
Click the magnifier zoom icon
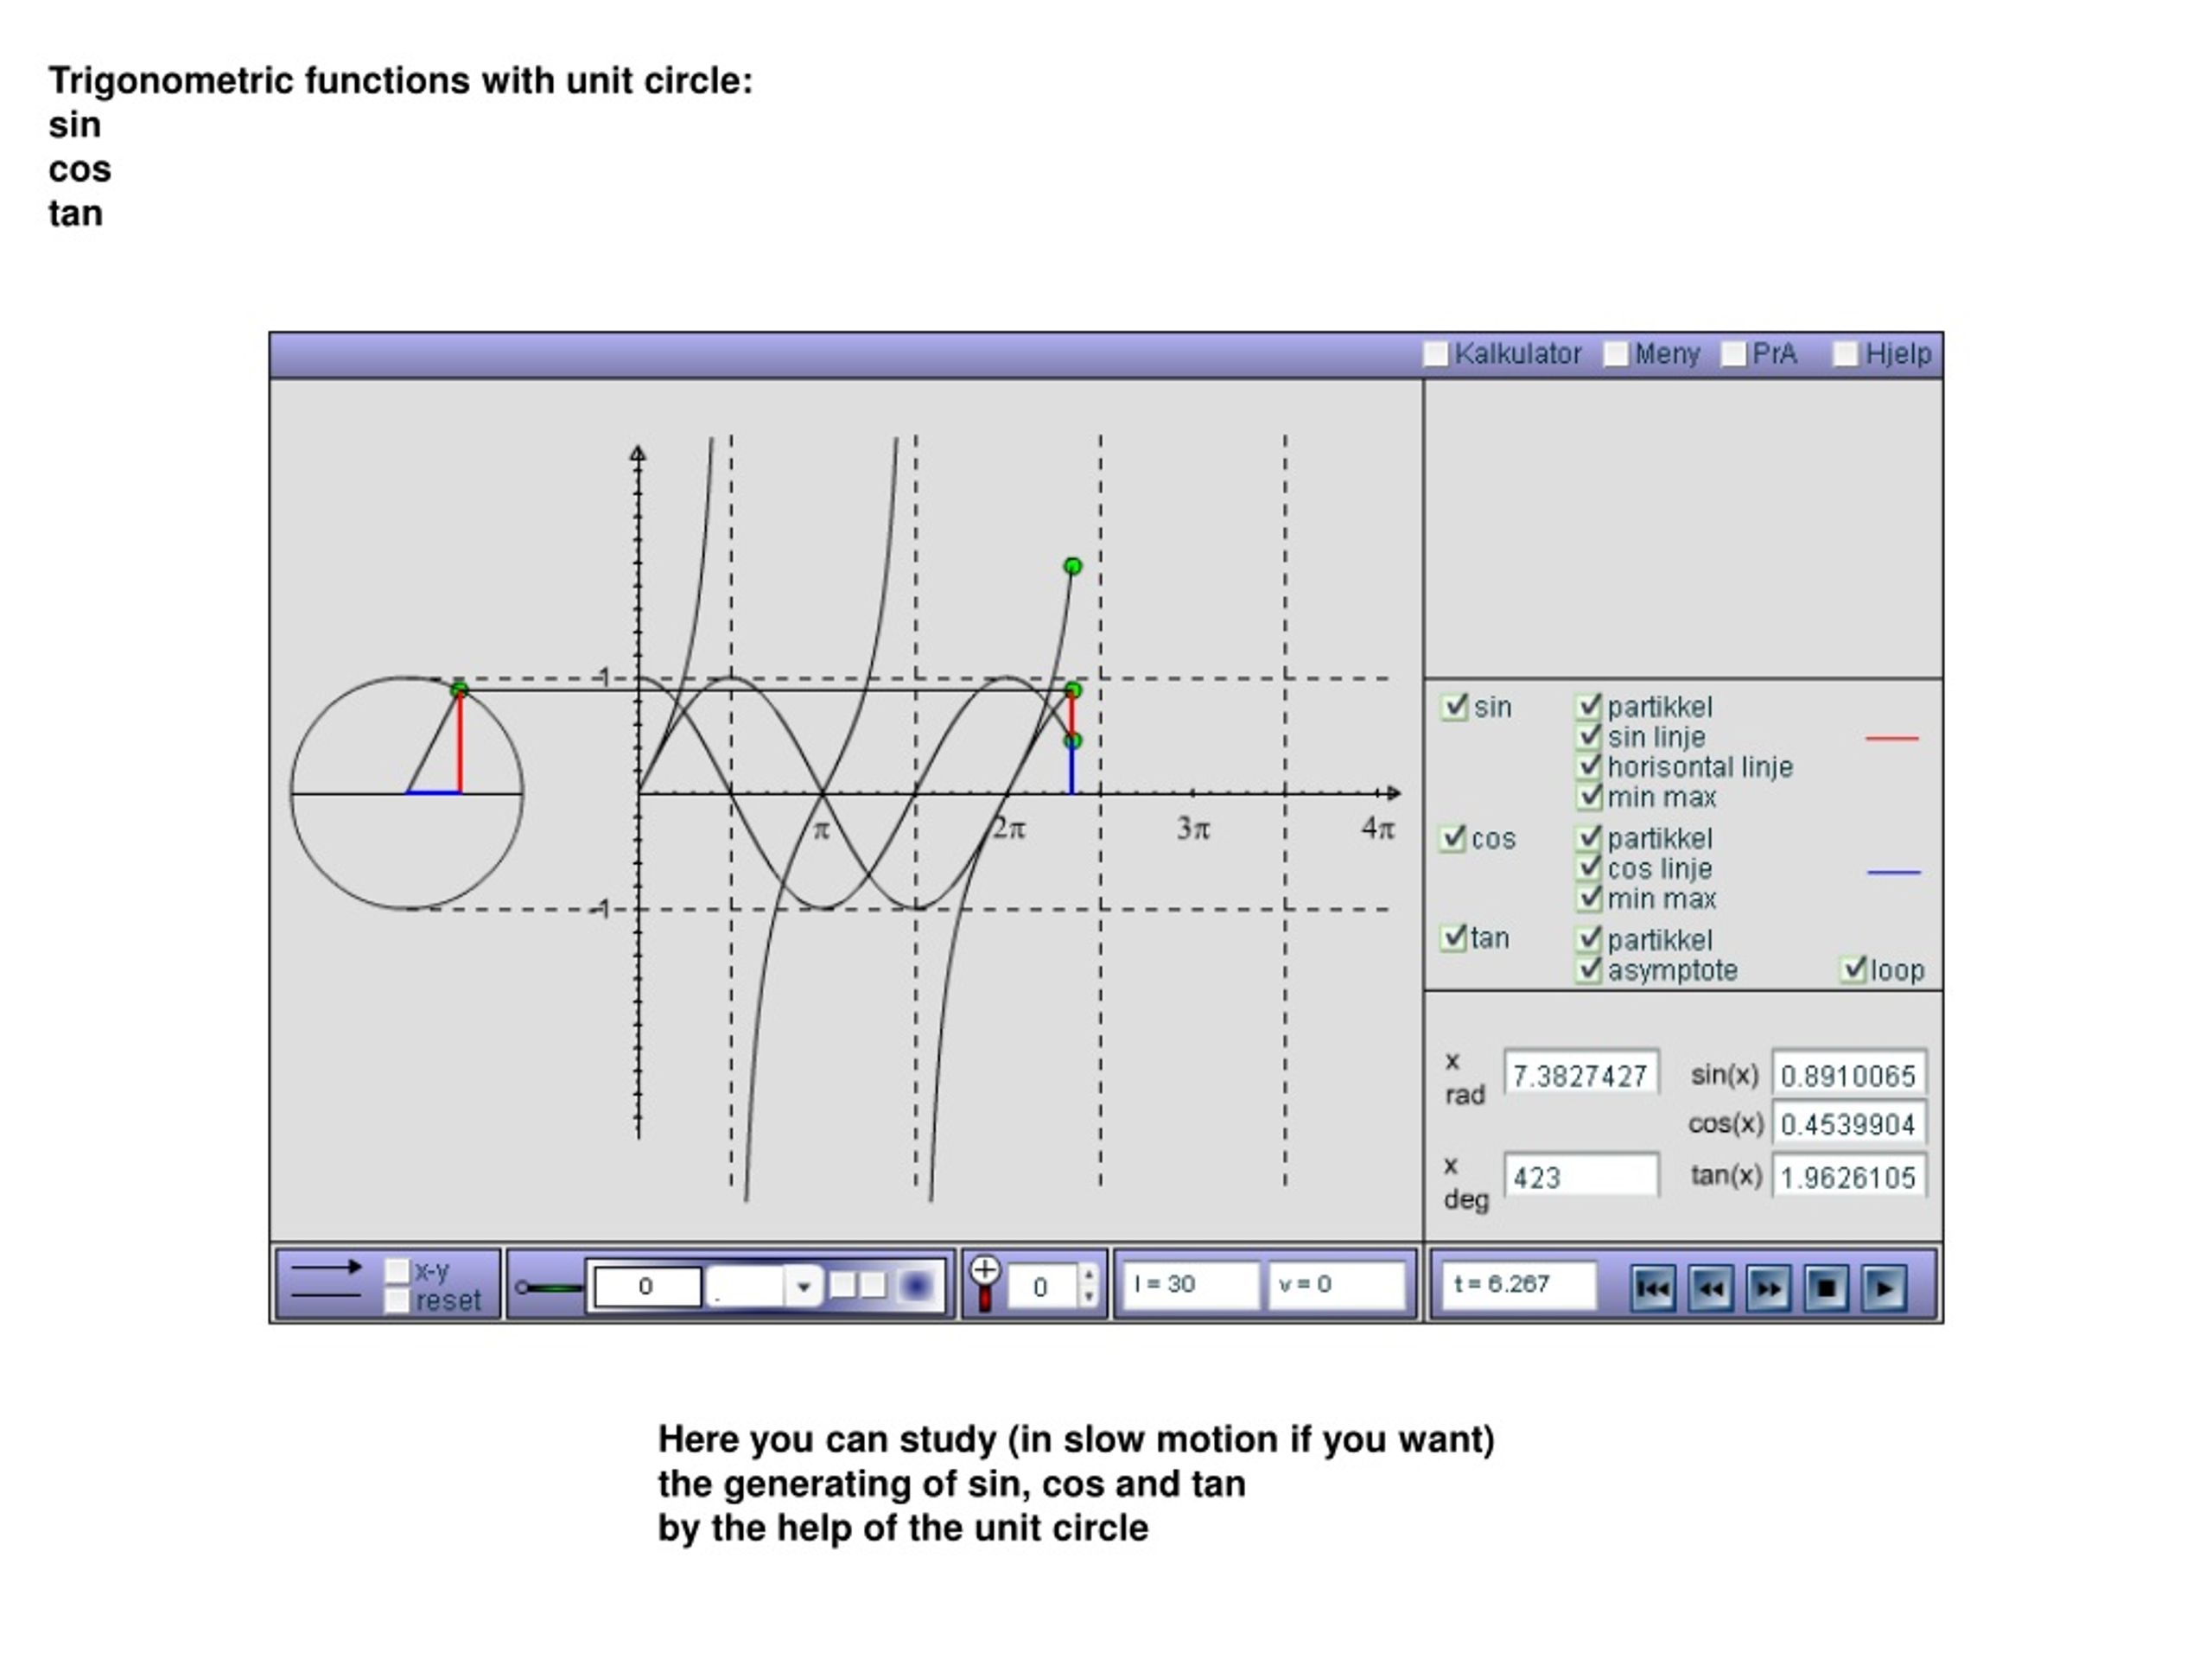click(x=985, y=1284)
